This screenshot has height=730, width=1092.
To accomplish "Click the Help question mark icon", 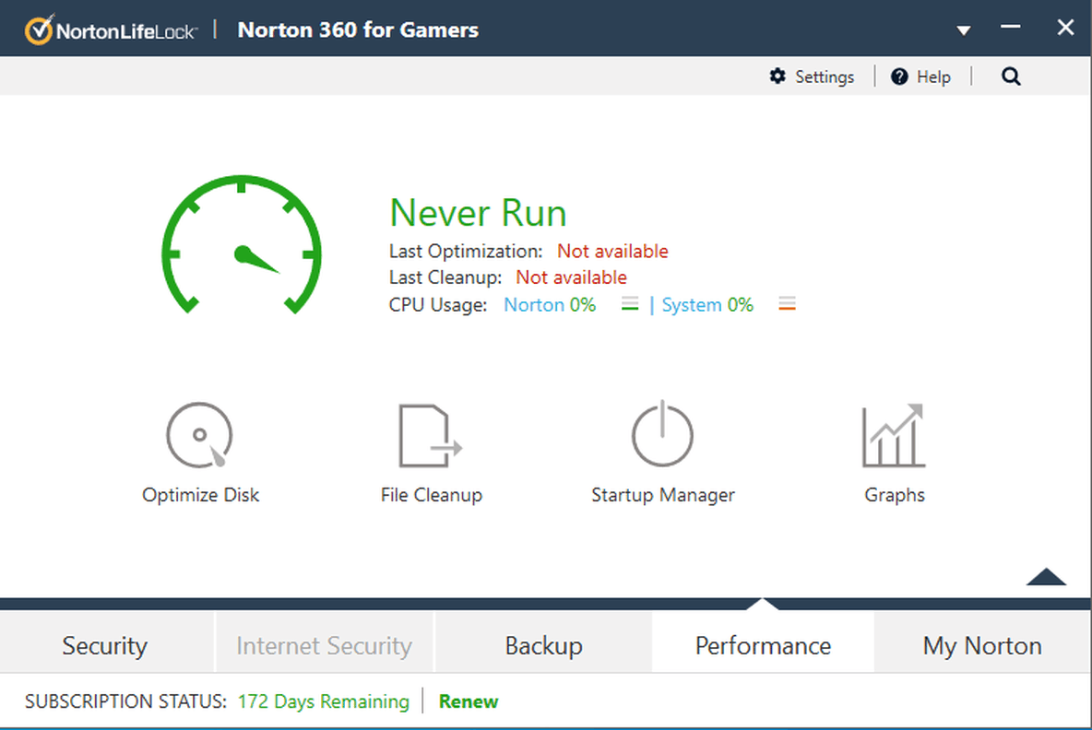I will point(899,77).
